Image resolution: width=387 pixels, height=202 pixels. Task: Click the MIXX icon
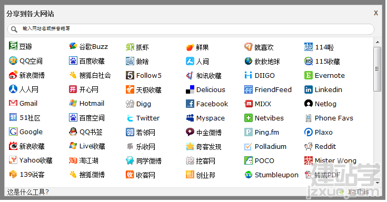coord(248,104)
